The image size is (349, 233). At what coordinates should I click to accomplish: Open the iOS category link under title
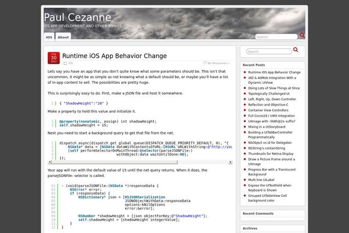coord(70,63)
